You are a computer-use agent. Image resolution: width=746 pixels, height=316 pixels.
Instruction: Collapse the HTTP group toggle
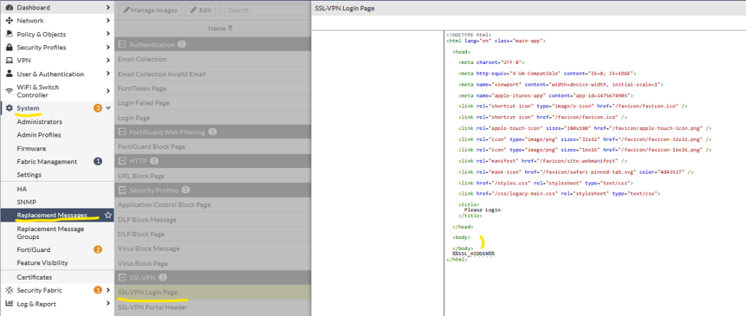[122, 161]
